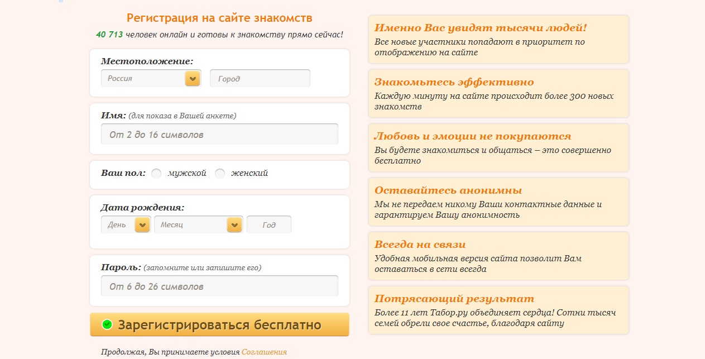Click the 'Всегда на связи' panel heading
Screen dimensions: 705x359
coord(420,245)
